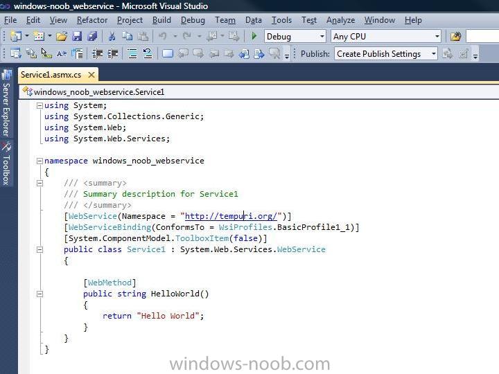
Task: Open the Refactor menu
Action: click(92, 20)
